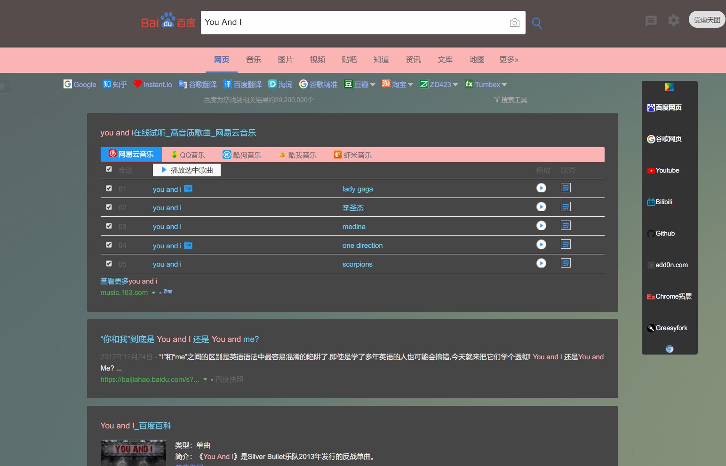Viewport: 726px width, 466px height.
Task: Open lyrics icon for lady gaga row
Action: (566, 188)
